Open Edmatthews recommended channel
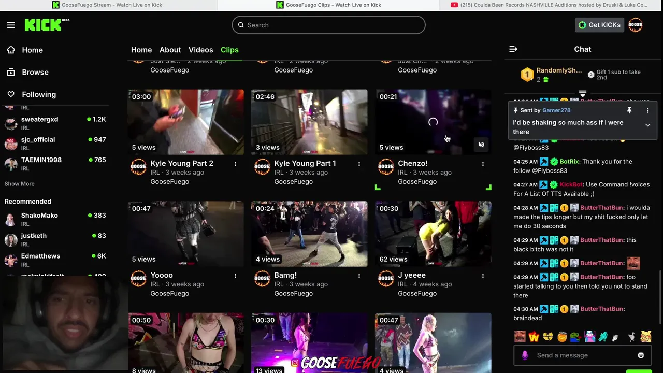The width and height of the screenshot is (663, 373). (x=55, y=260)
